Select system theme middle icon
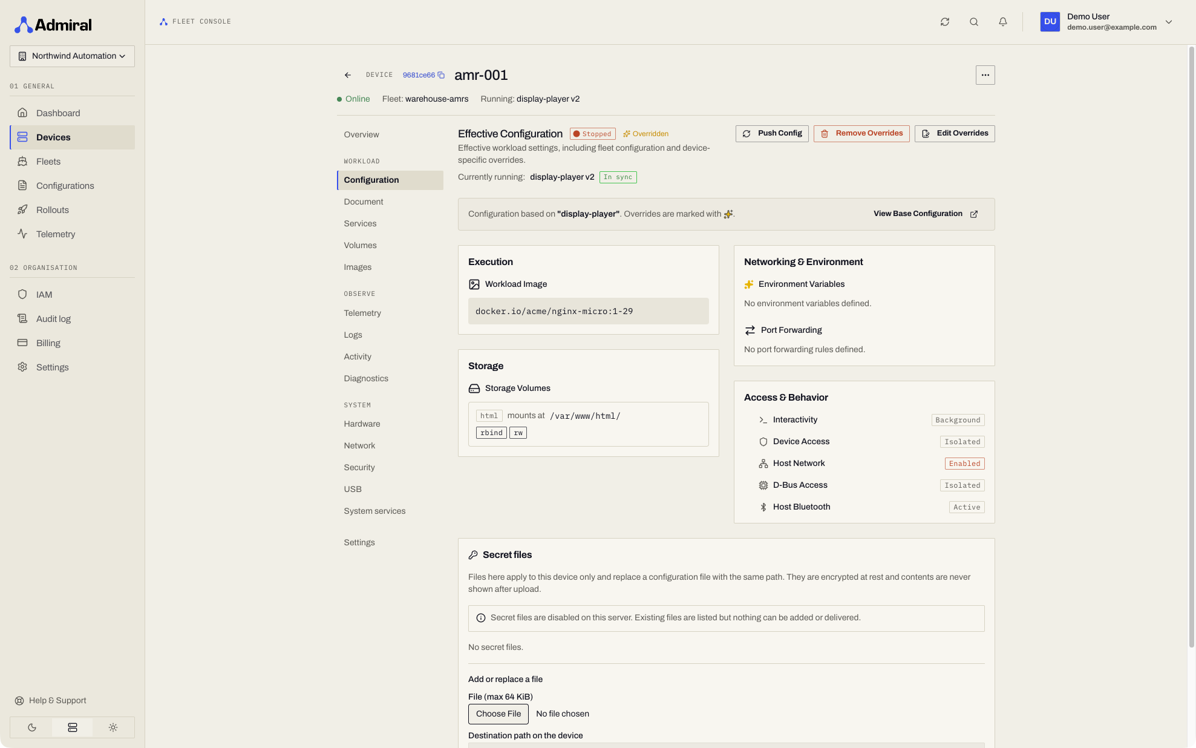Image resolution: width=1196 pixels, height=748 pixels. coord(73,727)
